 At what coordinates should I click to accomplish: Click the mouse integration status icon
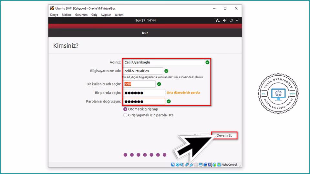pos(214,165)
